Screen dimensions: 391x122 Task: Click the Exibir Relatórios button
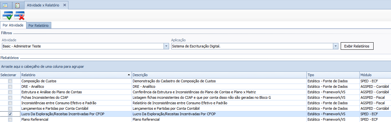357,46
